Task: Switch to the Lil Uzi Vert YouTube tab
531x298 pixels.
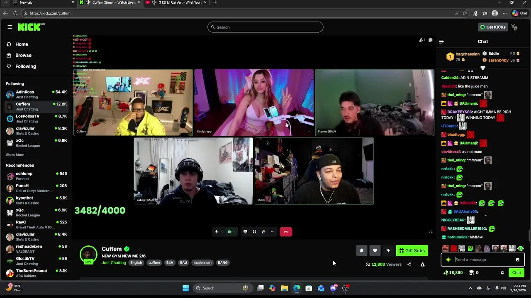Action: (x=176, y=3)
